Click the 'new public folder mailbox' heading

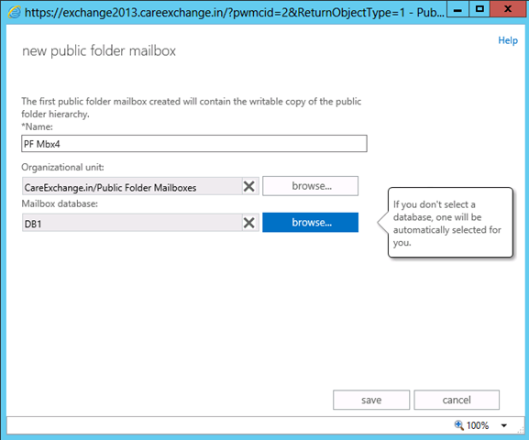tap(99, 51)
